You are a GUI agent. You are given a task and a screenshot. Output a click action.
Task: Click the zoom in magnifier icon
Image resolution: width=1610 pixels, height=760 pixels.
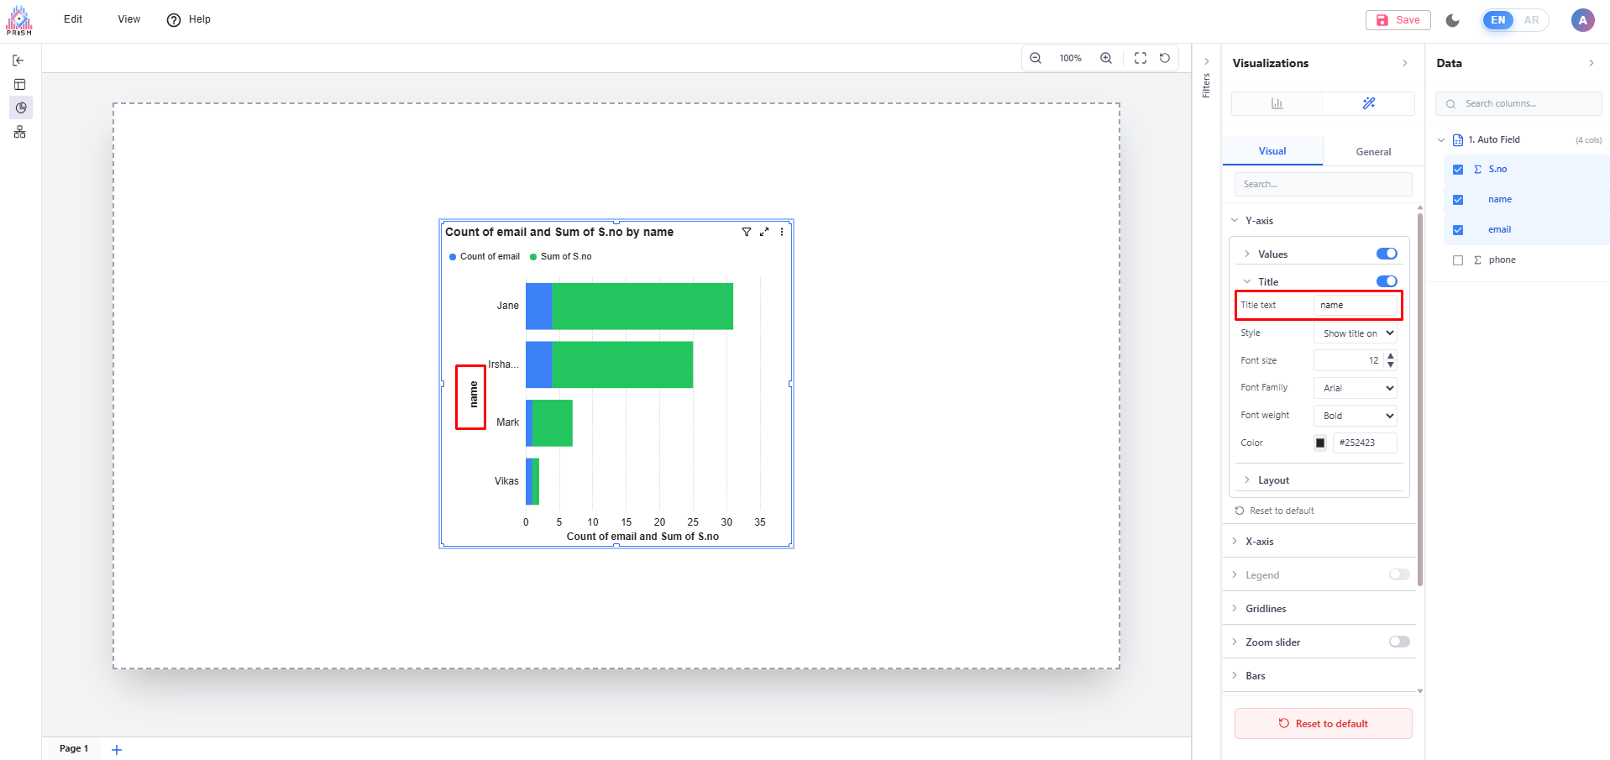click(x=1106, y=58)
